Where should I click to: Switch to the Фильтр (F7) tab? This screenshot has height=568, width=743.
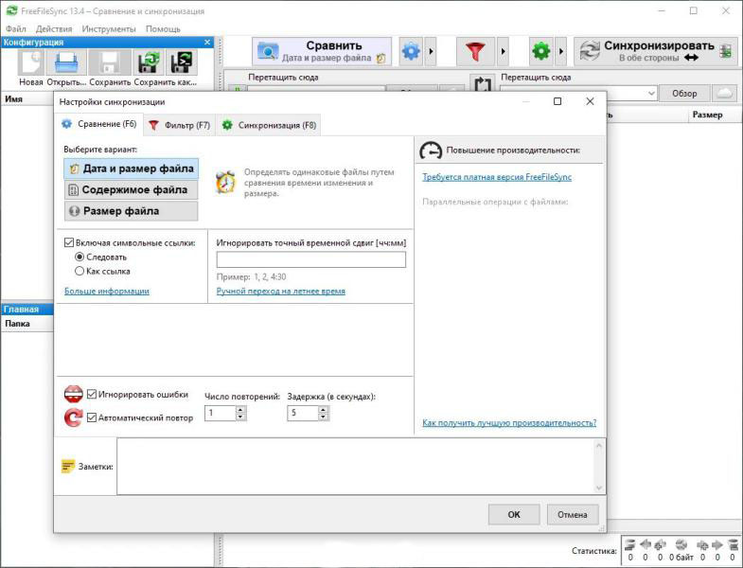180,125
